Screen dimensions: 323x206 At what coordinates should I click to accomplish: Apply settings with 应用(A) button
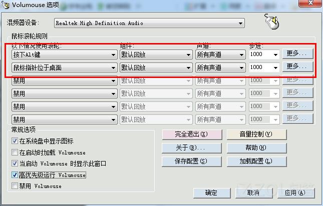(296, 193)
